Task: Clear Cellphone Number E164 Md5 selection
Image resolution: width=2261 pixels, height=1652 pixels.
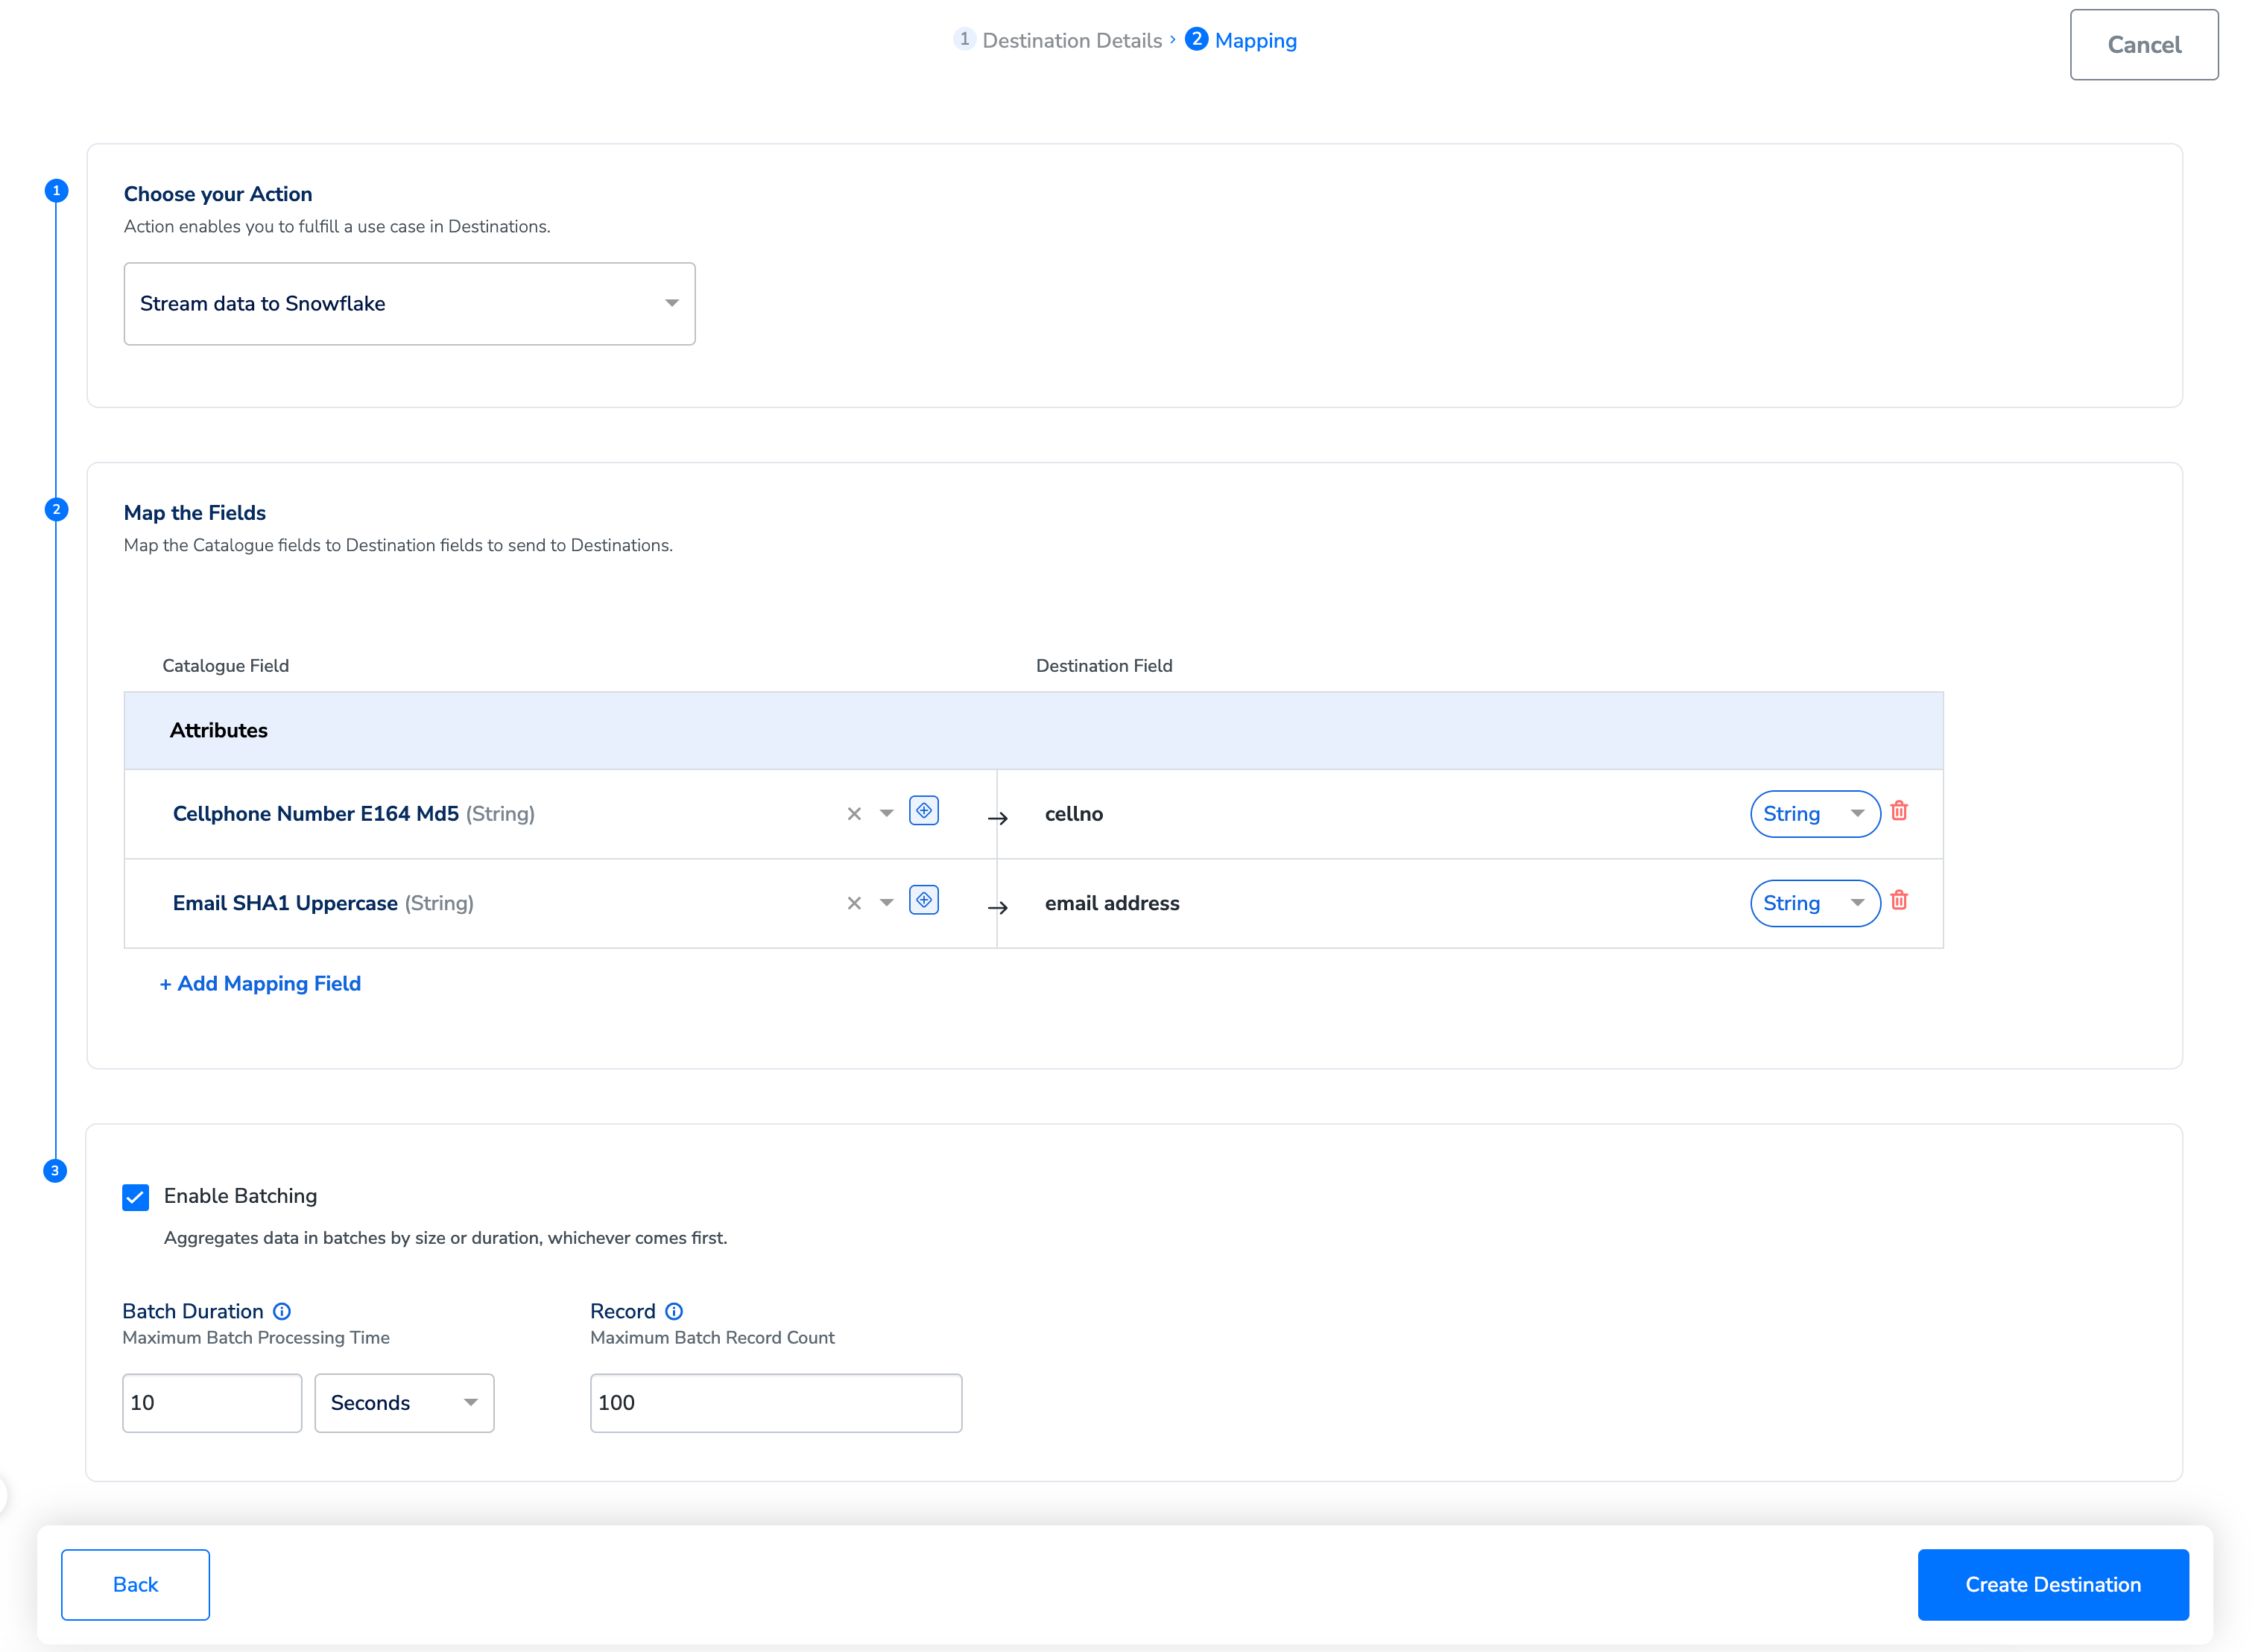Action: tap(853, 814)
